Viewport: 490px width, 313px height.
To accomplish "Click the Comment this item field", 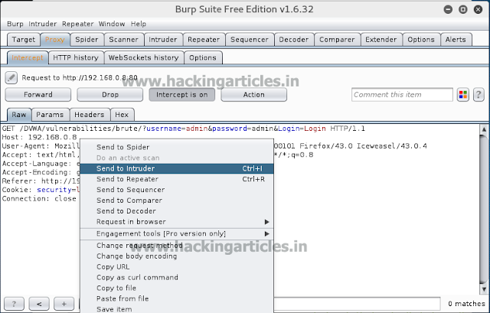I will click(402, 95).
